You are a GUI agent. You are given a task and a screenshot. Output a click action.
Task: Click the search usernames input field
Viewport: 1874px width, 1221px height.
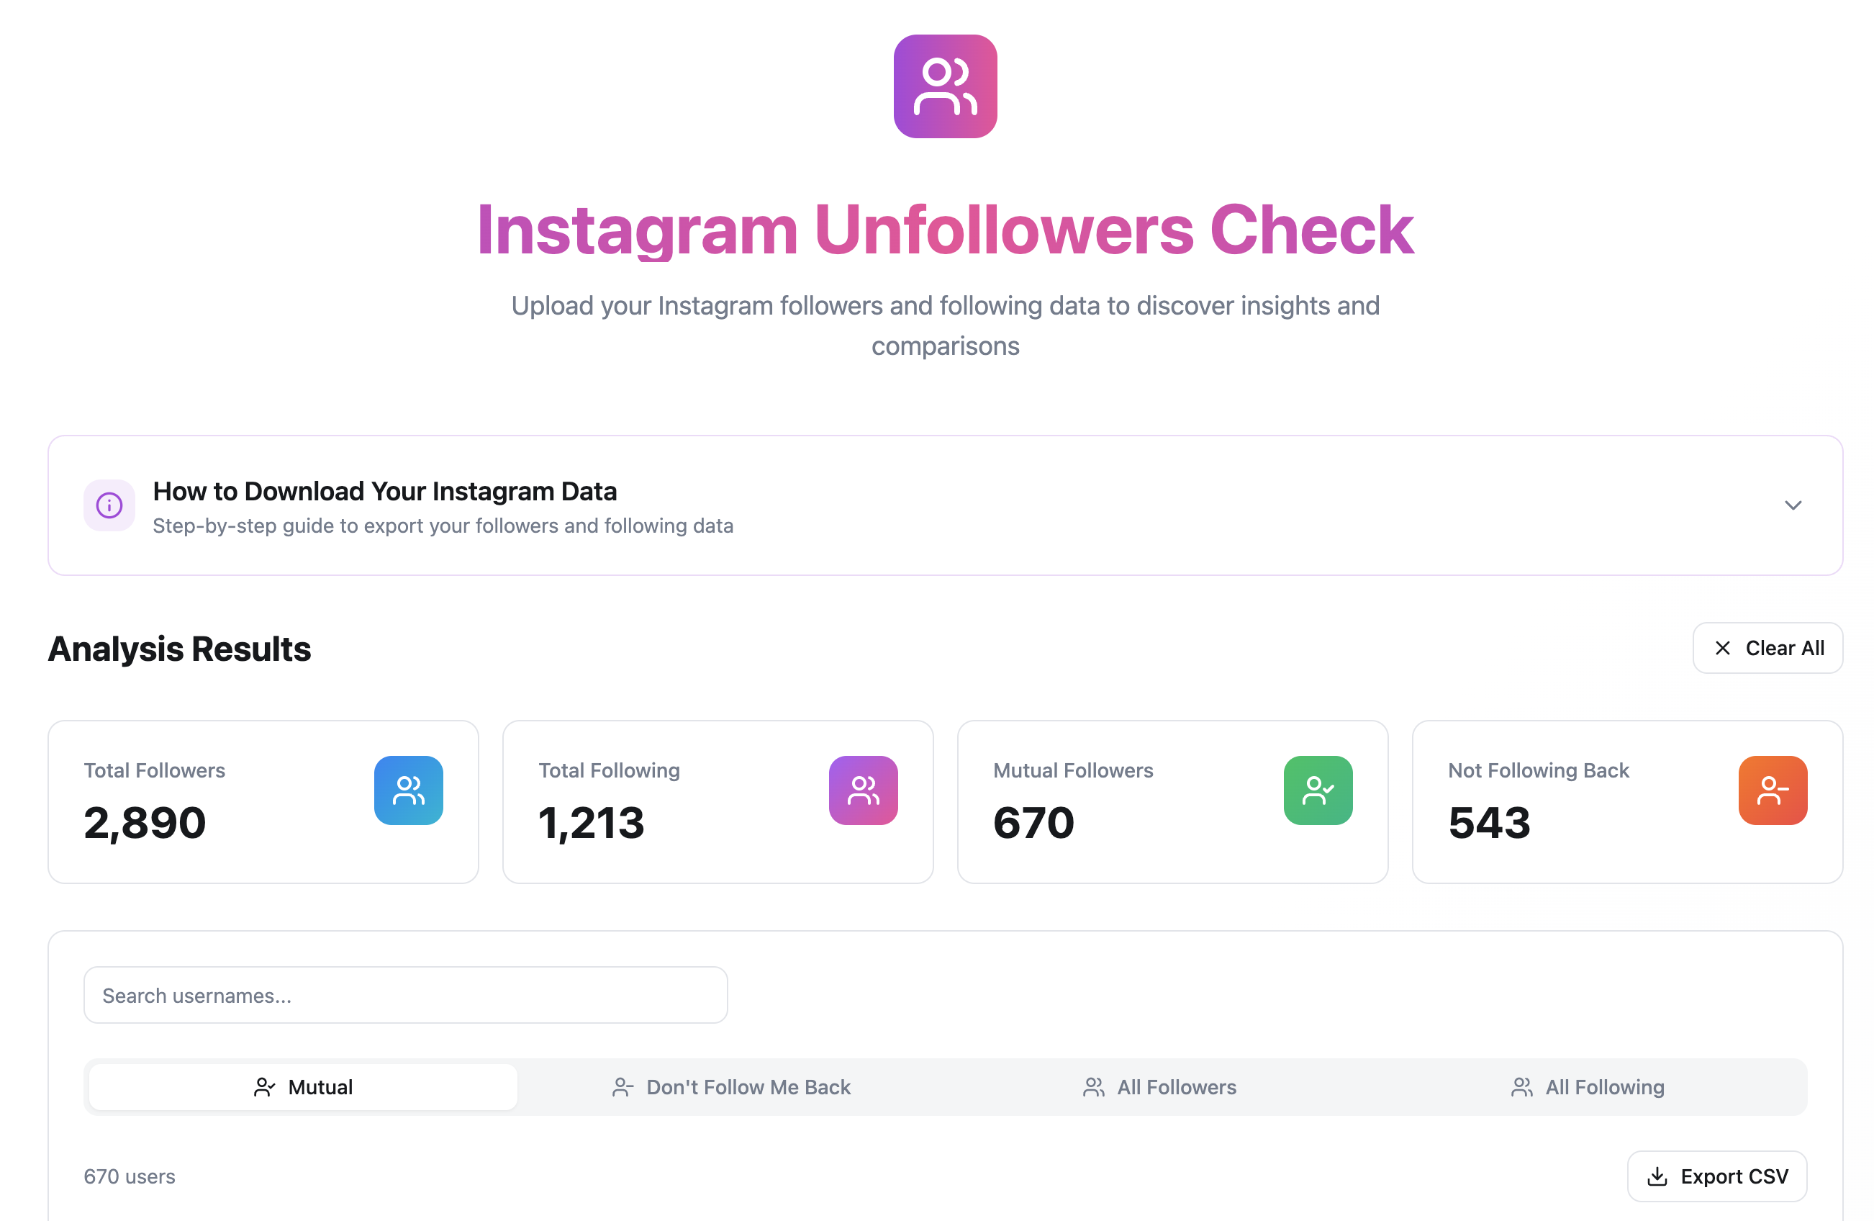(405, 995)
